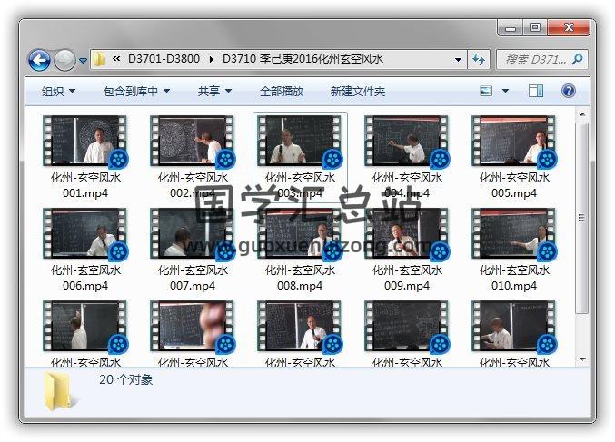This screenshot has width=615, height=442.
Task: Open the Help question mark icon
Action: (569, 91)
